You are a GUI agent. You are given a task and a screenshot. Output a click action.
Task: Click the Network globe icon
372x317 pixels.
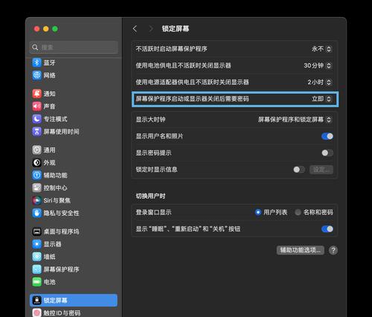36,75
